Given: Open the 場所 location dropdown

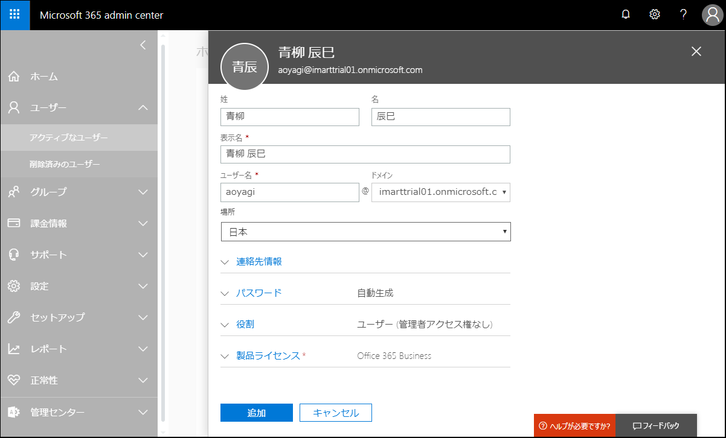Looking at the screenshot, I should (365, 232).
